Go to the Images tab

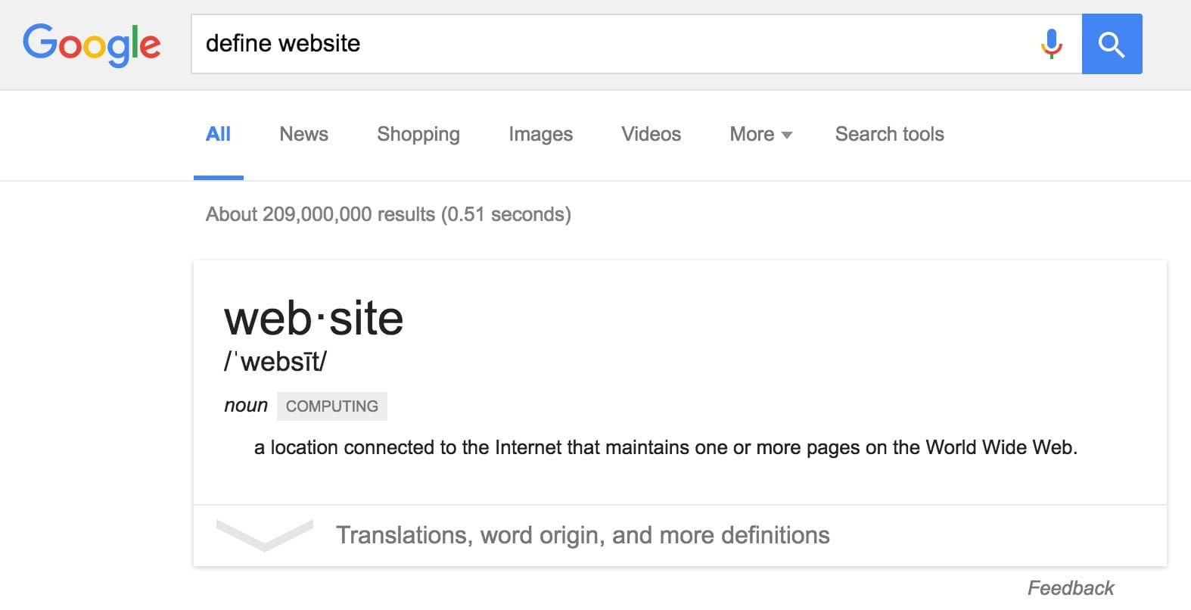(540, 135)
